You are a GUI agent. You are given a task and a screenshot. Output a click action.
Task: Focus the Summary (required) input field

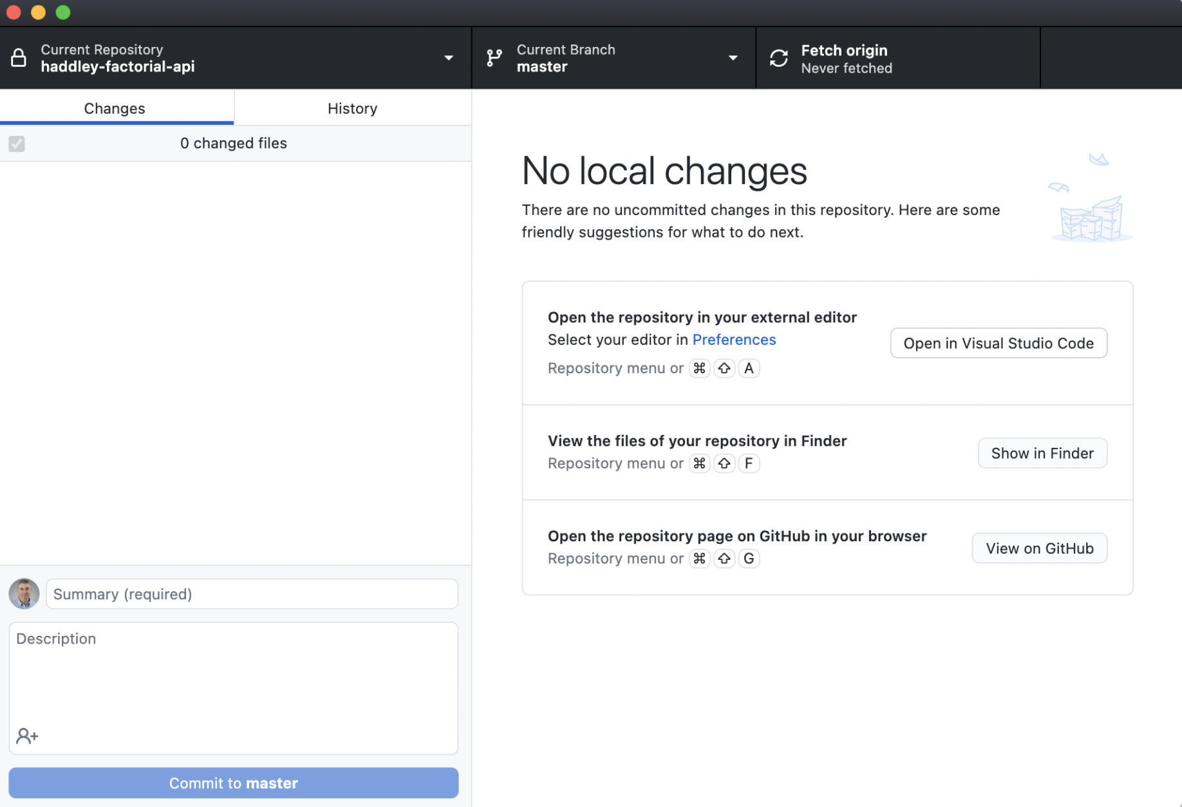click(252, 594)
